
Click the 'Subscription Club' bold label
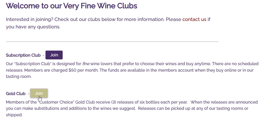pyautogui.click(x=23, y=55)
